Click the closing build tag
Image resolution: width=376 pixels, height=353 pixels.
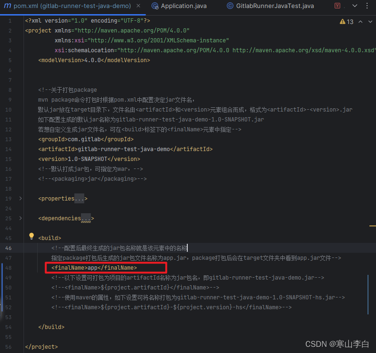(51, 327)
